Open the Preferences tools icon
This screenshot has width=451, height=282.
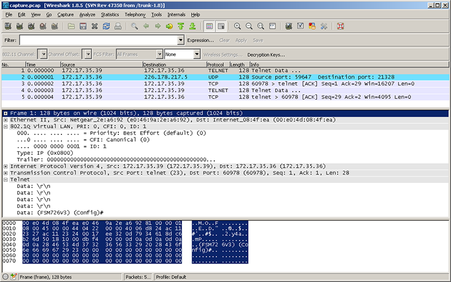pyautogui.click(x=324, y=26)
